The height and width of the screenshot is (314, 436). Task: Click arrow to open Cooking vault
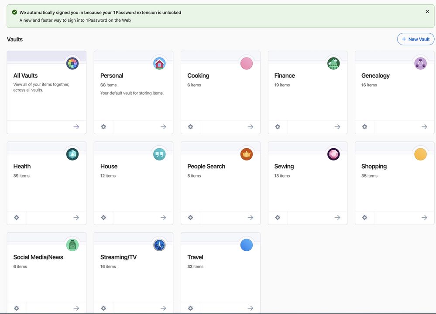point(250,127)
